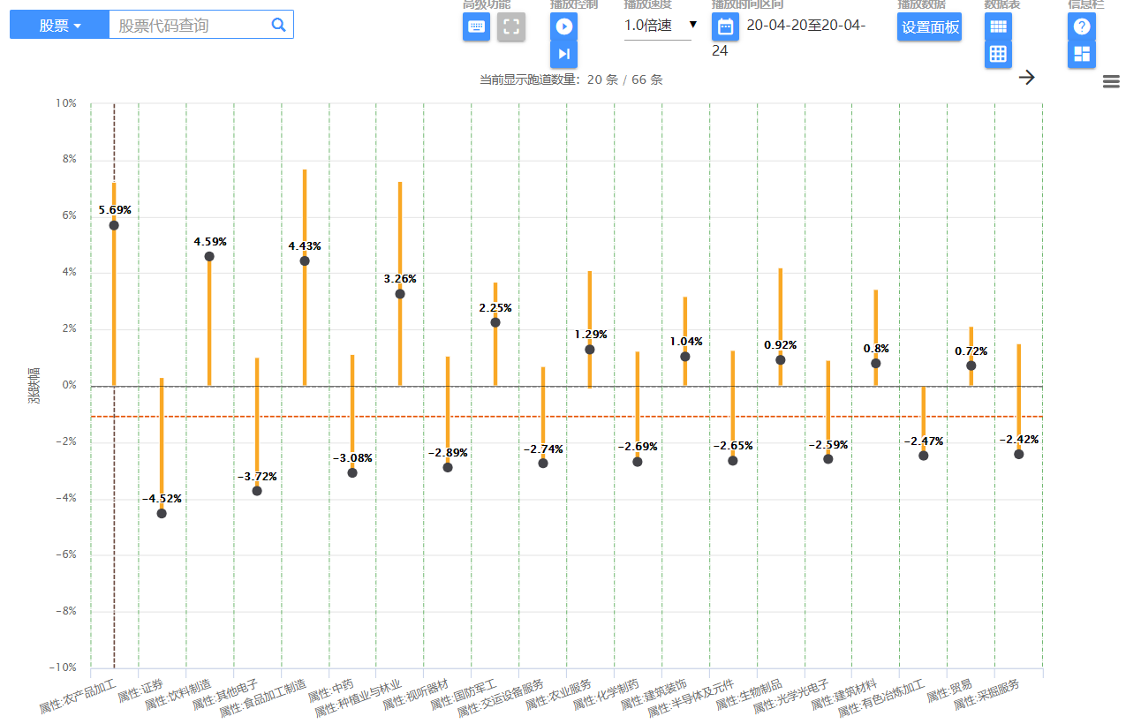Toggle fullscreen mode with the gray frame icon
The width and height of the screenshot is (1141, 724).
510,26
